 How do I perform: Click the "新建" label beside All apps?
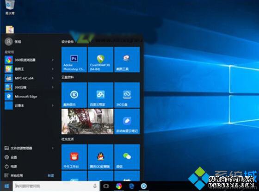click(x=51, y=175)
